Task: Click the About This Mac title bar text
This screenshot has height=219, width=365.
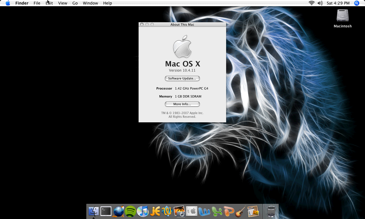Action: pos(182,25)
